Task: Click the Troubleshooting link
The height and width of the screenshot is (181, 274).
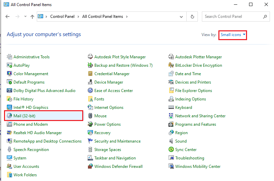Action: point(190,158)
